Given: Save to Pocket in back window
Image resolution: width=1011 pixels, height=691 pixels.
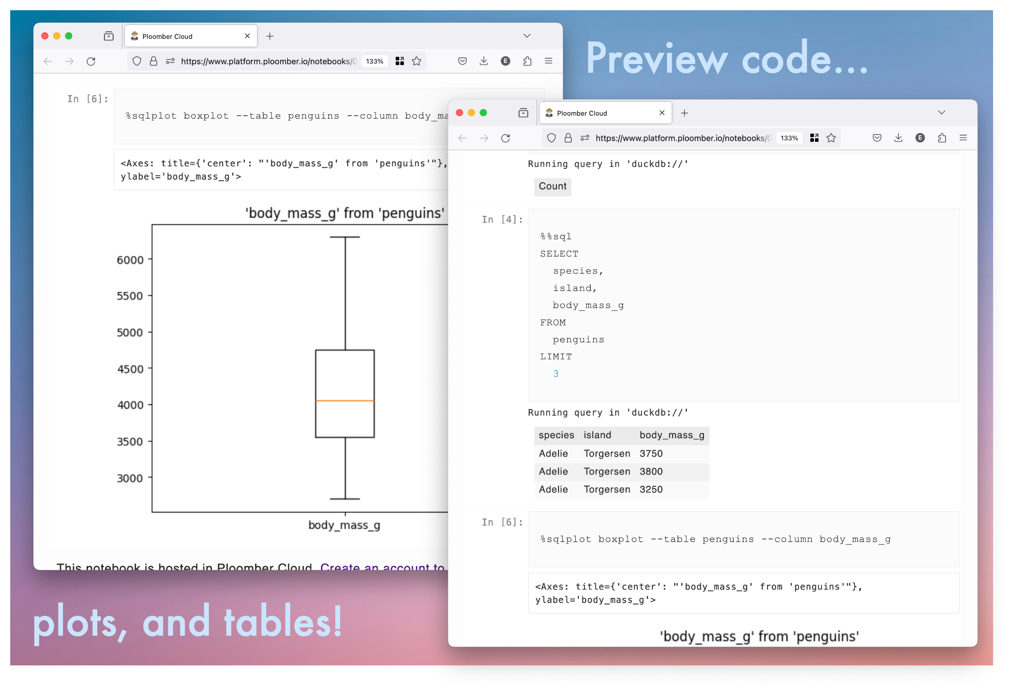Looking at the screenshot, I should click(x=462, y=61).
